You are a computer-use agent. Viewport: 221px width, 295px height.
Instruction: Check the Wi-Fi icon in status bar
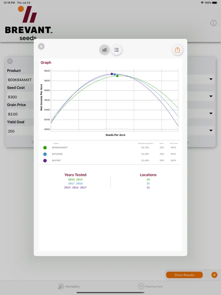click(x=202, y=3)
